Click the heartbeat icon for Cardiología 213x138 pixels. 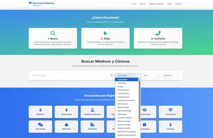tap(170, 110)
